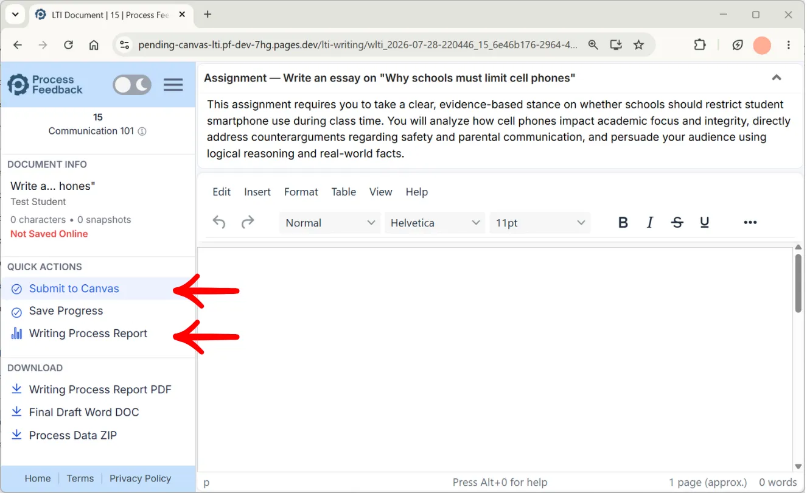Screen dimensions: 807x493
Task: Download Final Draft Word DOC
Action: [84, 412]
